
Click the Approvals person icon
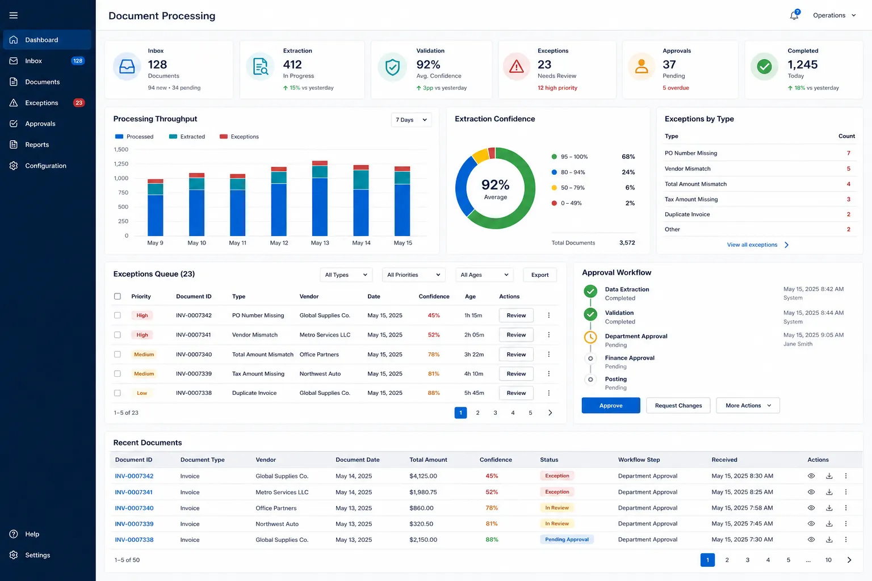(x=642, y=67)
